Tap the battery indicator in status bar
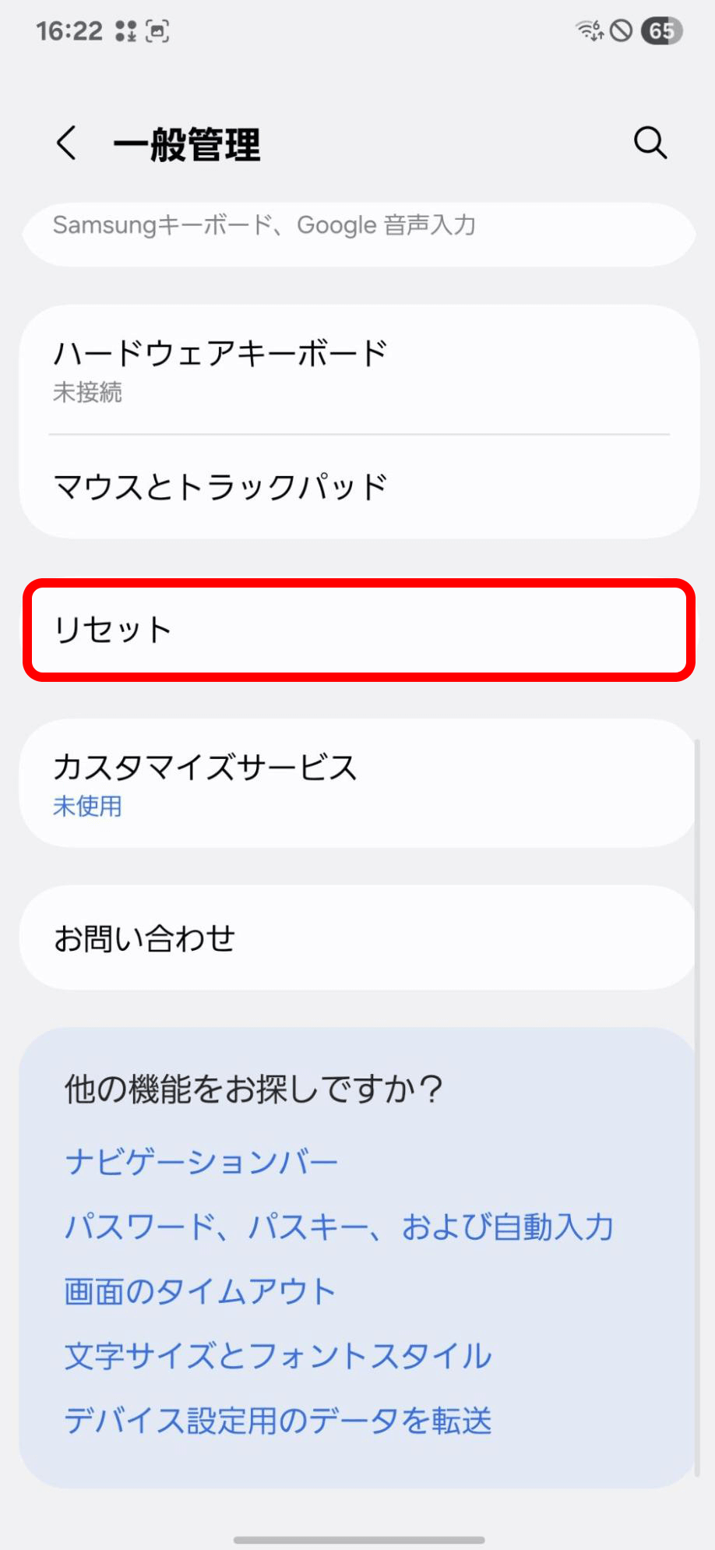 (x=661, y=31)
